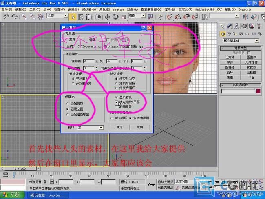Switch to the Hierarchy command panel tab
Viewport: 265px width, 199px height.
tap(236, 26)
